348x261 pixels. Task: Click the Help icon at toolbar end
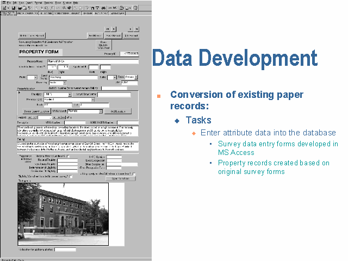(135, 8)
